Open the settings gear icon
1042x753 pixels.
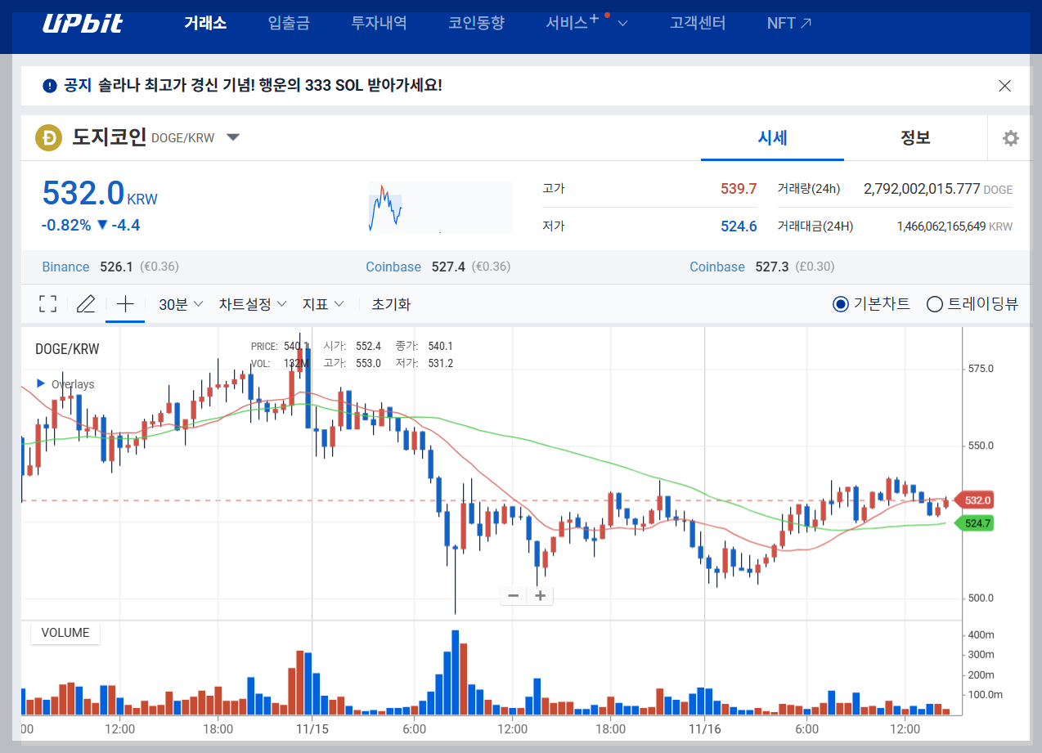[1012, 137]
